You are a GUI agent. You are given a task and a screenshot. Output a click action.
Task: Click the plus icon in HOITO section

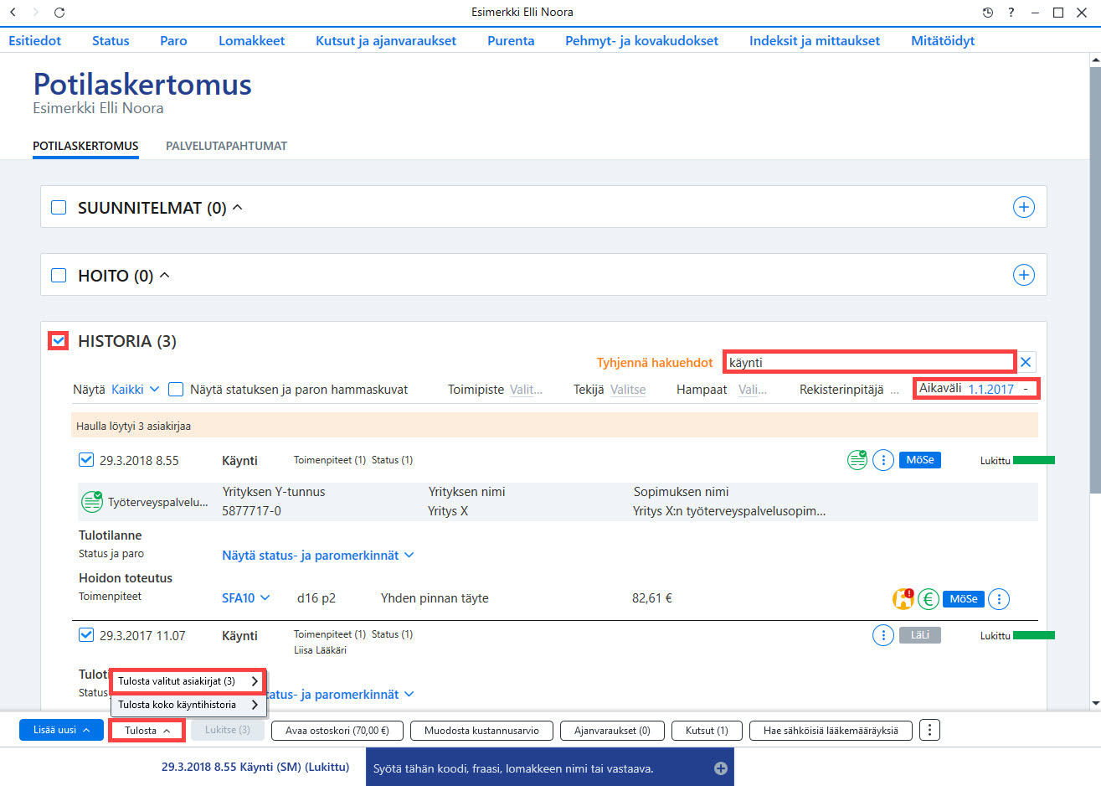1023,275
